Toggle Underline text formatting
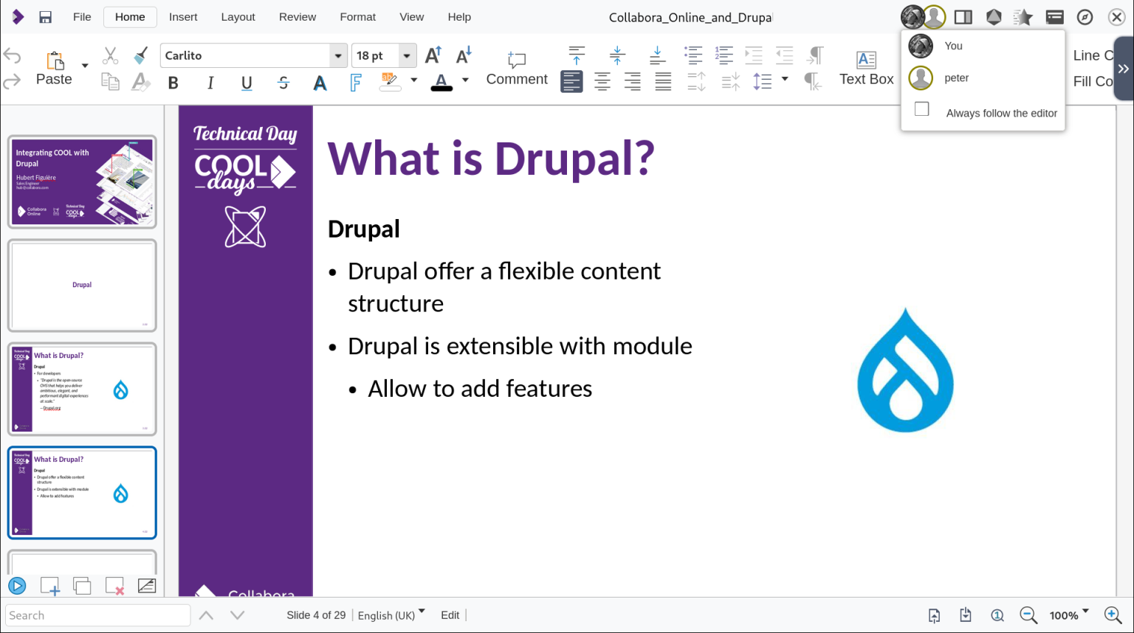Viewport: 1134px width, 633px height. (x=247, y=83)
